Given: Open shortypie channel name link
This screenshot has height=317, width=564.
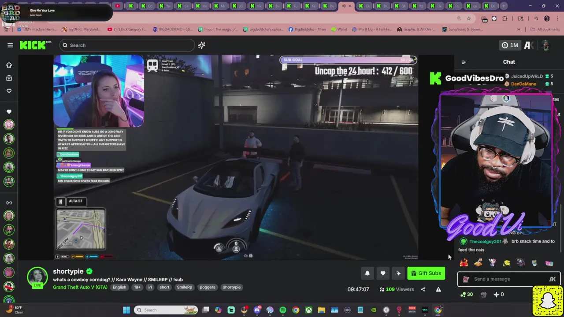Looking at the screenshot, I should [x=68, y=271].
